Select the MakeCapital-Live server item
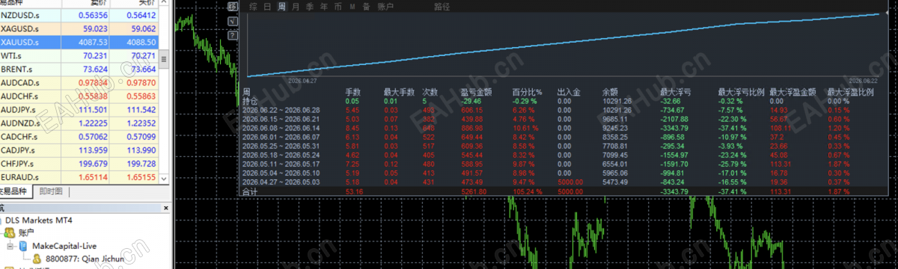Screen dimensions: 898x269 tap(64, 246)
